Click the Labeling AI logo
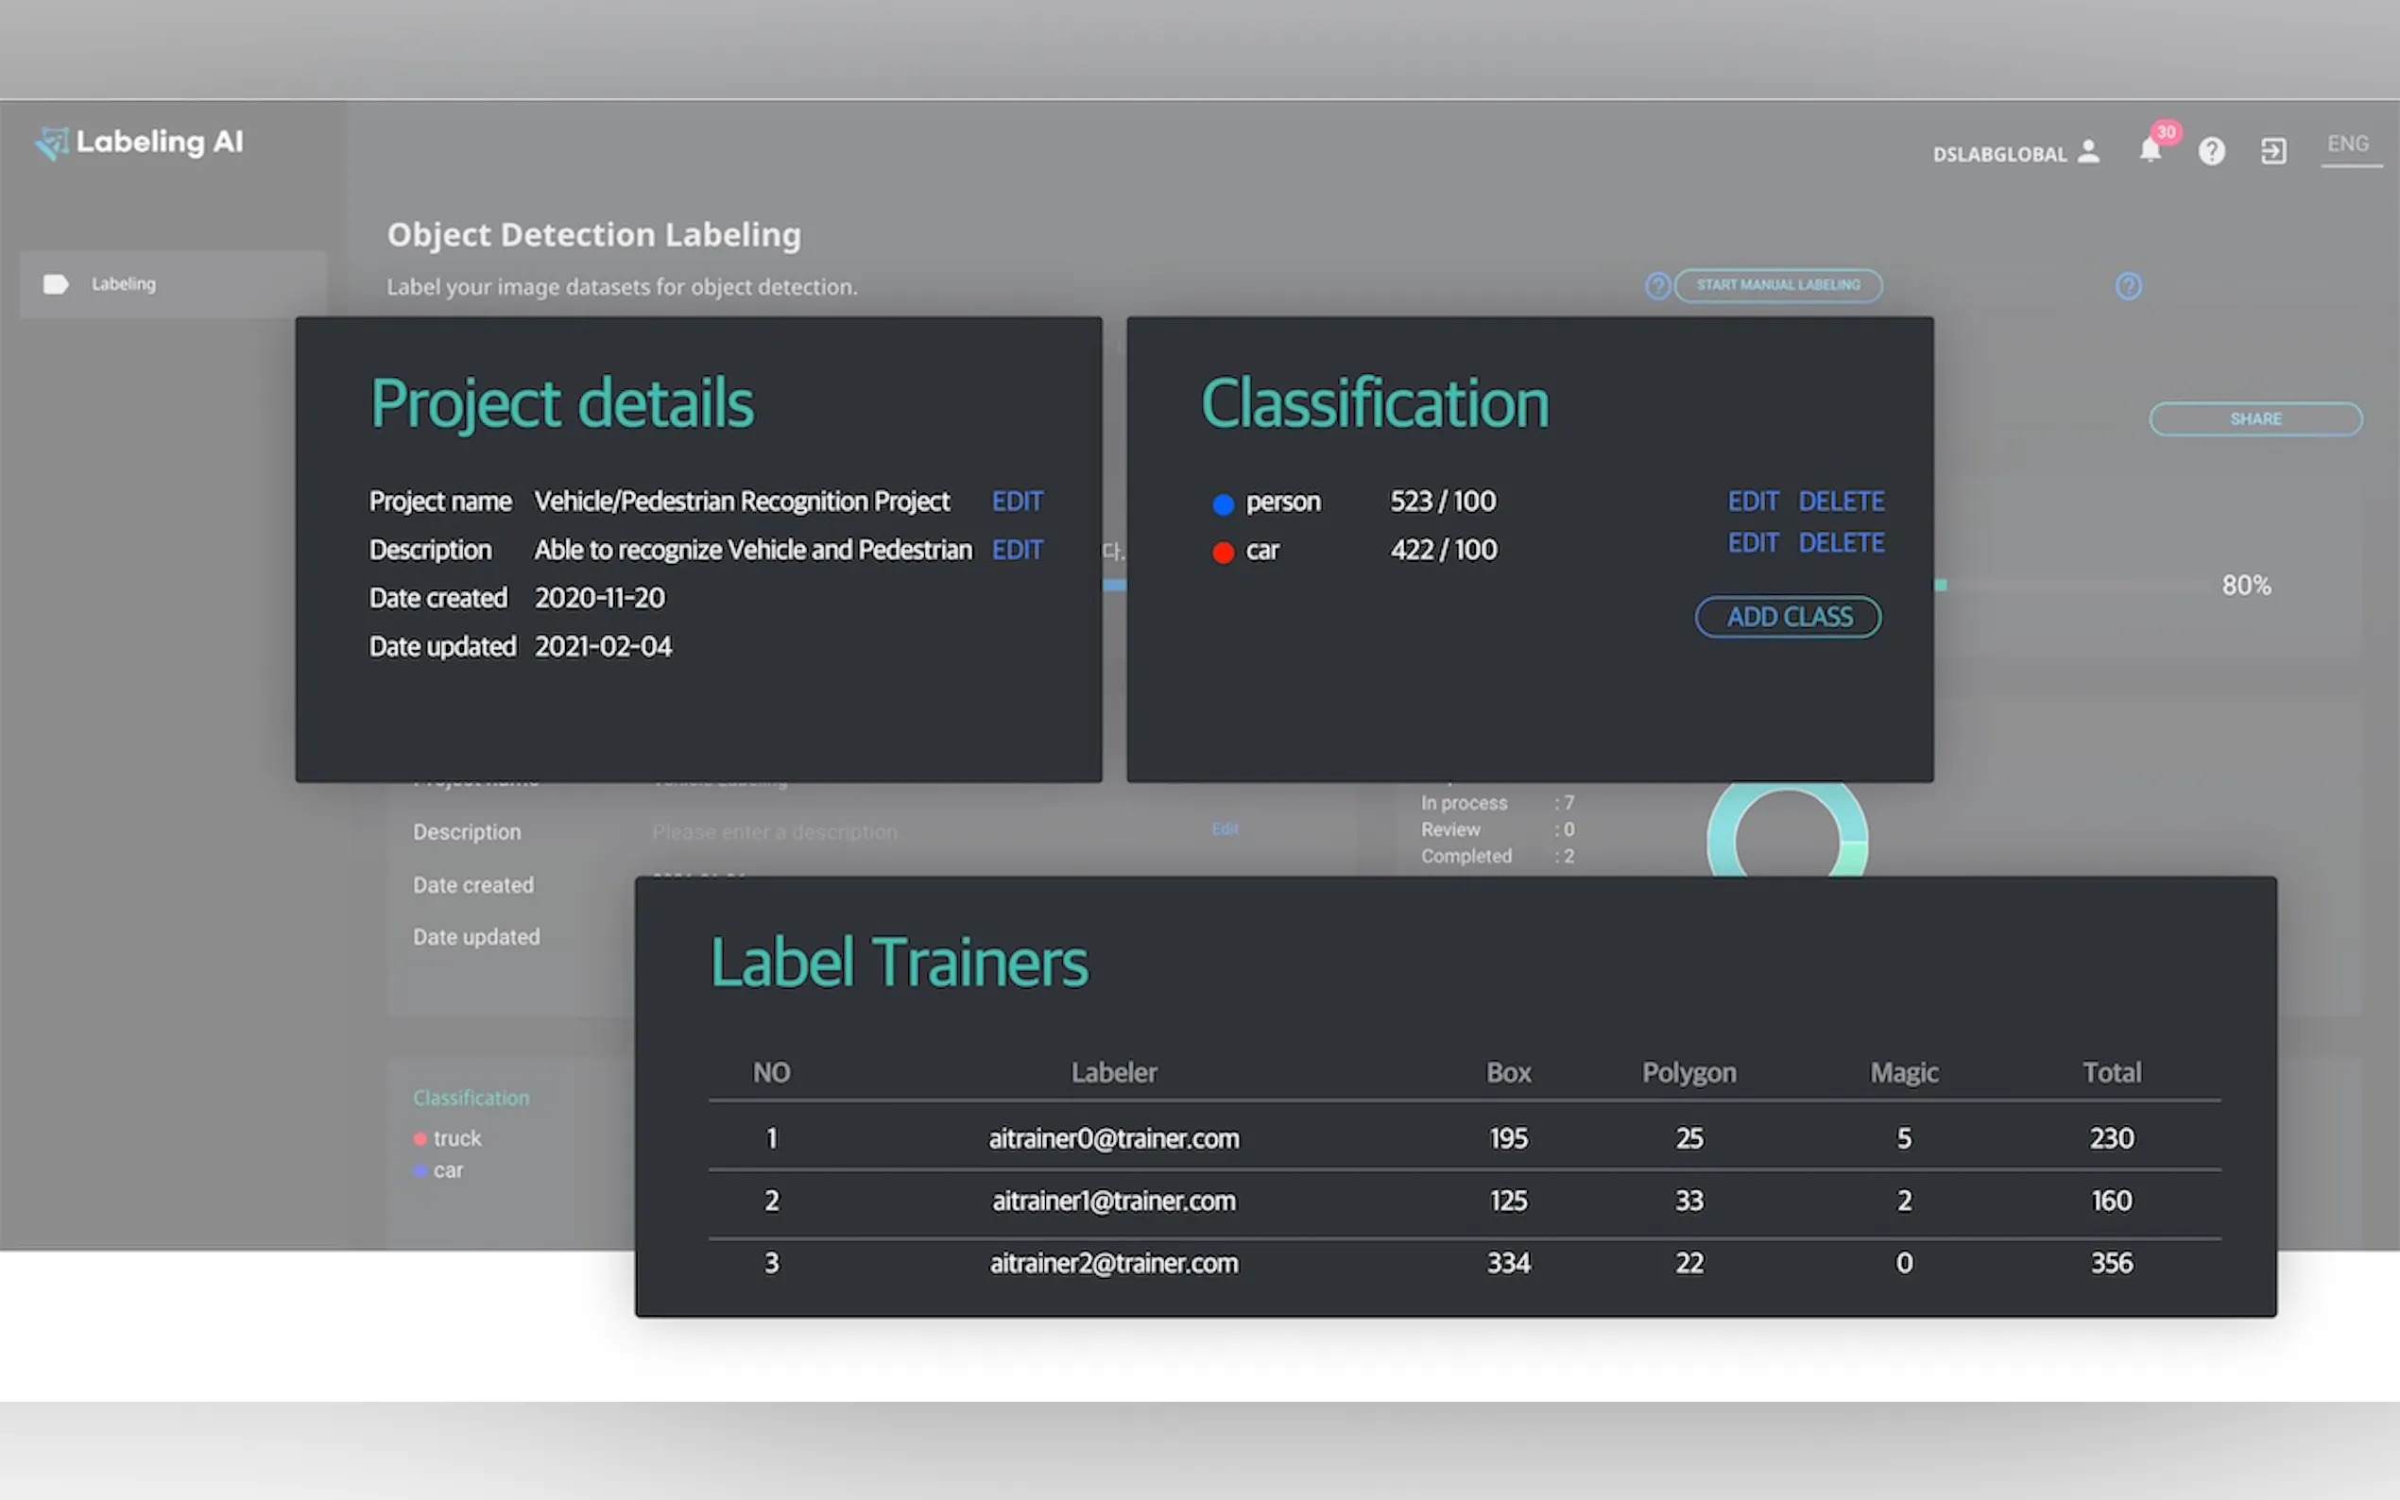 point(139,143)
